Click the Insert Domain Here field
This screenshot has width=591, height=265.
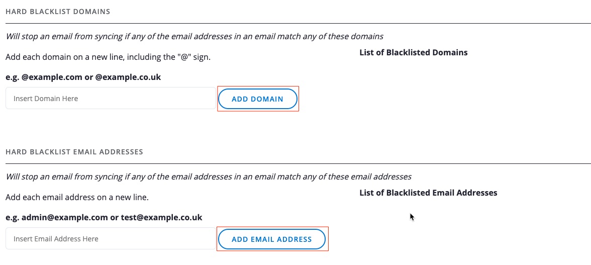pos(110,99)
